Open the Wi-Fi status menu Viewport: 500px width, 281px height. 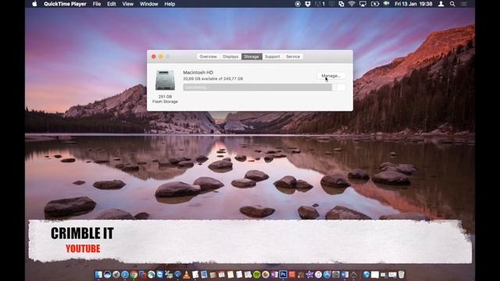click(x=352, y=4)
